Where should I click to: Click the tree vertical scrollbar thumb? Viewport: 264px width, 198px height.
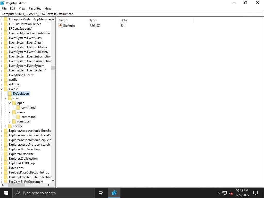pyautogui.click(x=53, y=68)
